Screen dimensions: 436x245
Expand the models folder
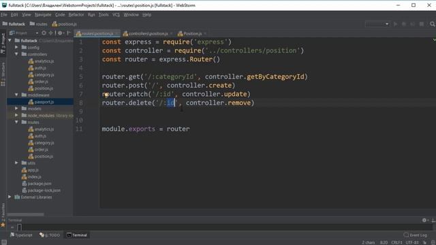[16, 109]
